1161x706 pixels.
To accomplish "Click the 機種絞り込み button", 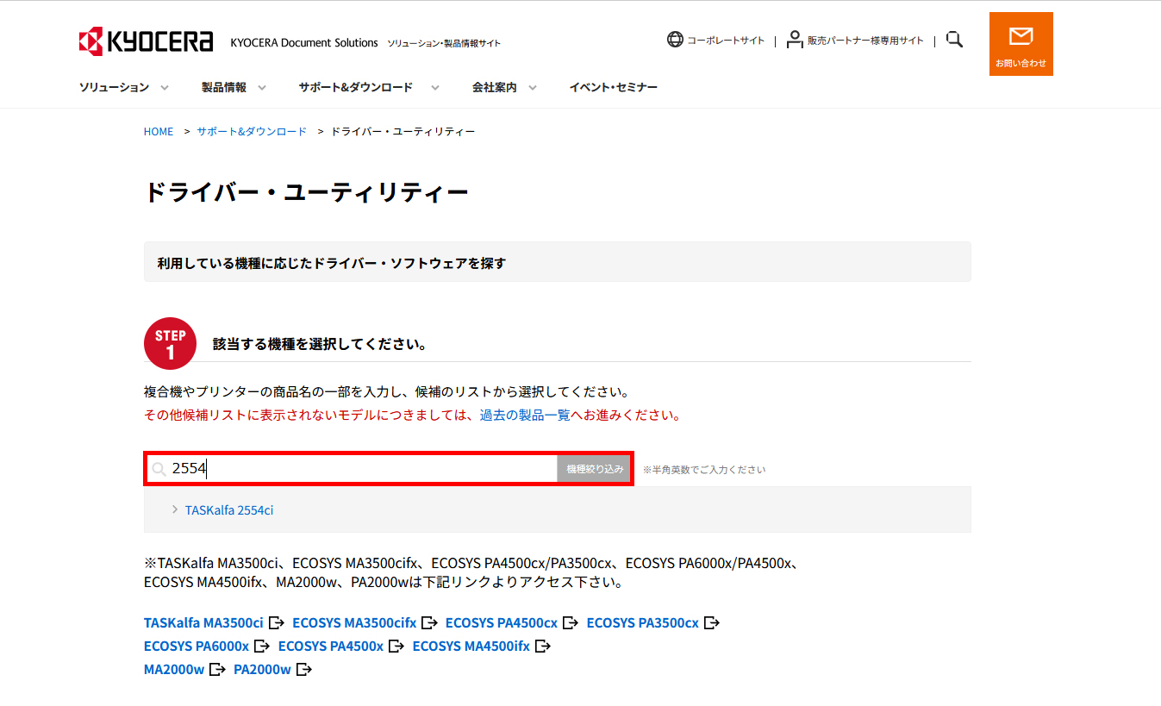I will coord(595,469).
